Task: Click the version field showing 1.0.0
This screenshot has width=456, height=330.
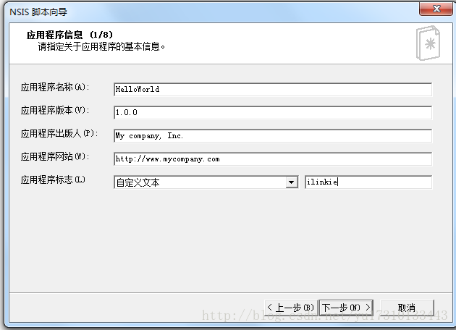Action: pyautogui.click(x=273, y=112)
